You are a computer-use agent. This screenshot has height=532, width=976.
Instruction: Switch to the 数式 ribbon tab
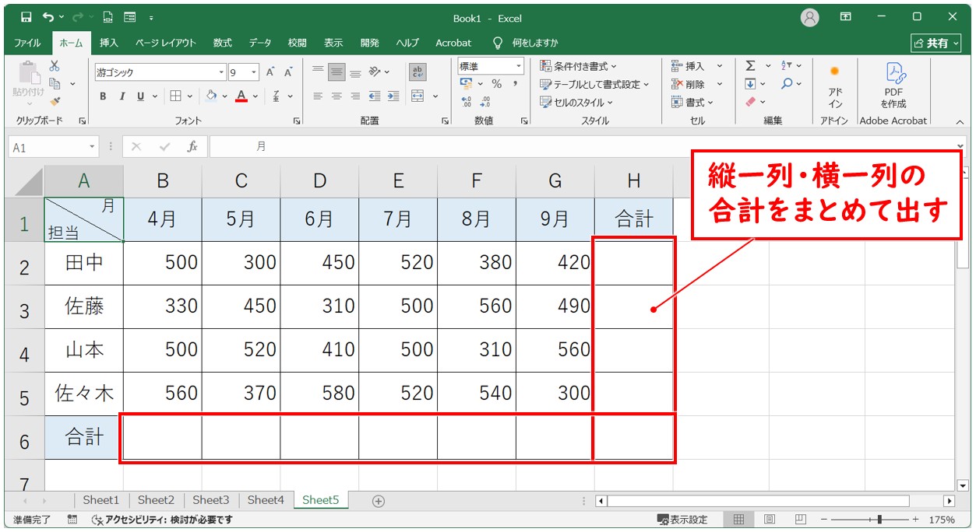click(x=223, y=43)
